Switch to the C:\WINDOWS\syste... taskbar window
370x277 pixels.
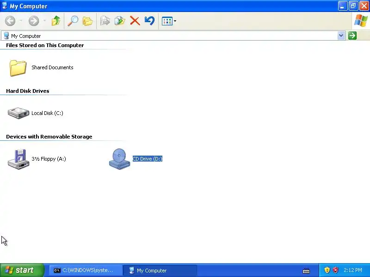coord(86,271)
